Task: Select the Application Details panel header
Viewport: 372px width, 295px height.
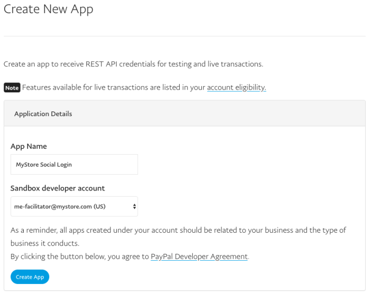Action: 184,113
